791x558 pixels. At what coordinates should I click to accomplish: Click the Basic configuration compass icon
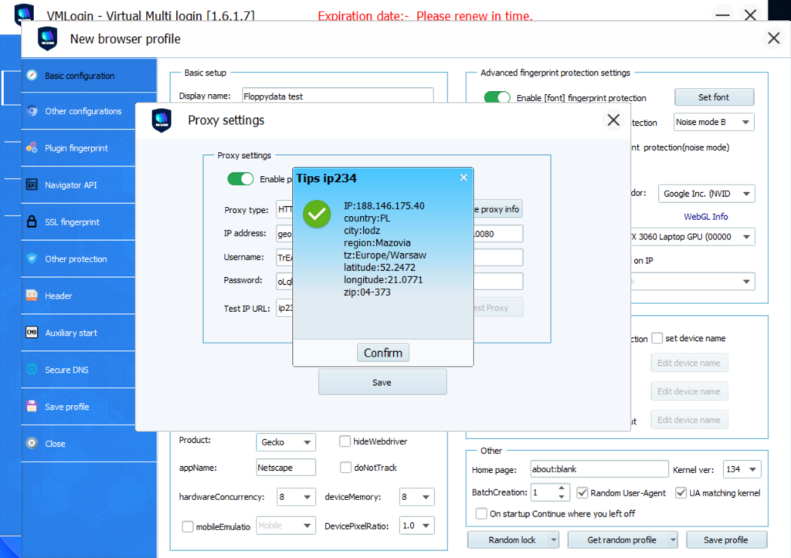[32, 76]
